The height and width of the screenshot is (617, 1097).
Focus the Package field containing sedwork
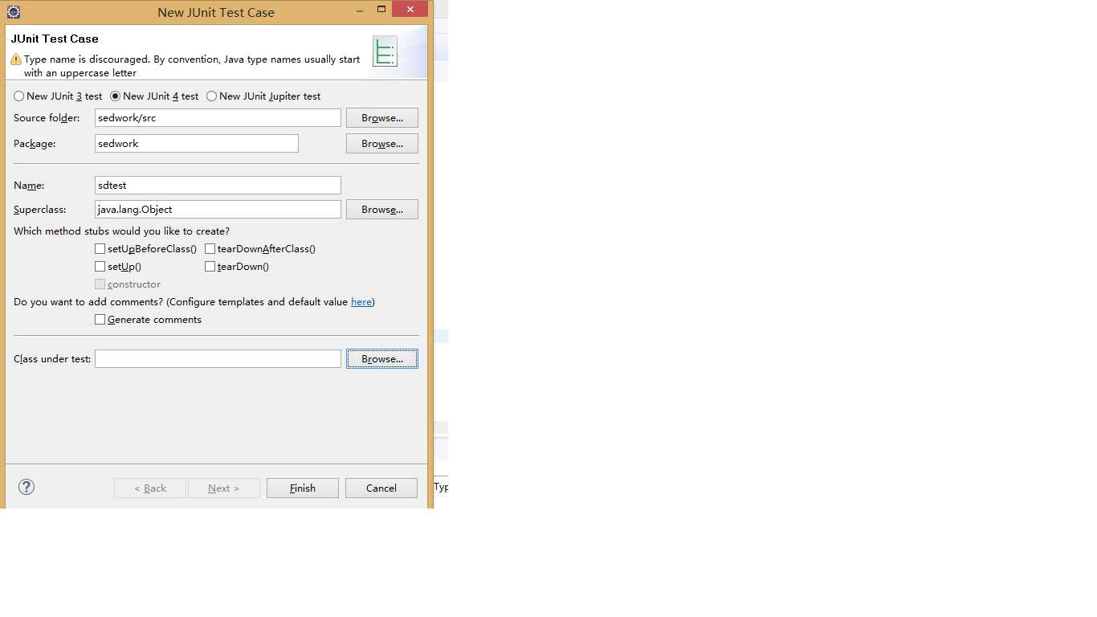(197, 144)
